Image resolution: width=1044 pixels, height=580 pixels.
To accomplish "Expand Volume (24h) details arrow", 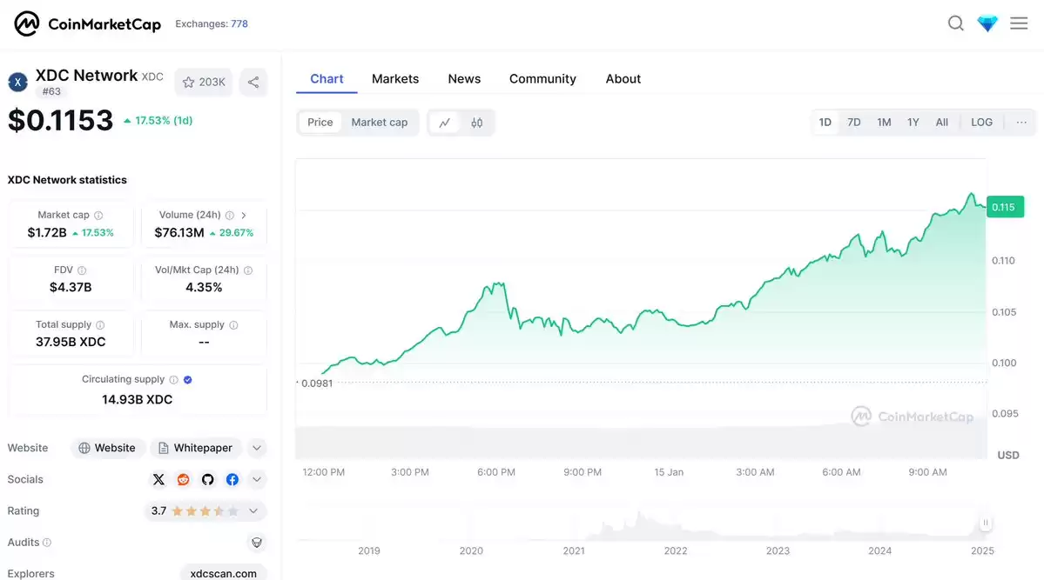I will 244,216.
